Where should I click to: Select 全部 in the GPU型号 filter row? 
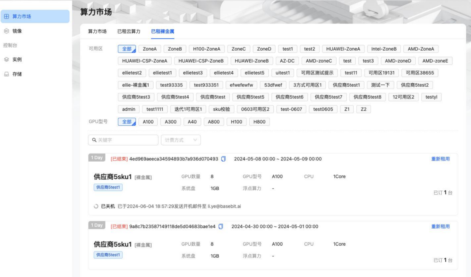click(x=127, y=122)
